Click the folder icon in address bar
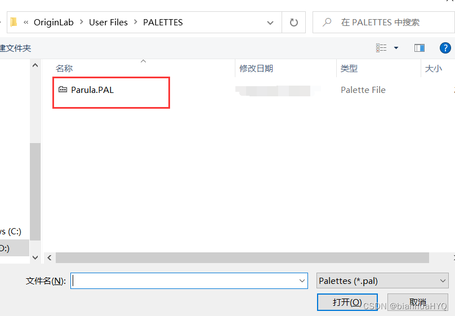Viewport: 455px width, 316px height. click(14, 23)
